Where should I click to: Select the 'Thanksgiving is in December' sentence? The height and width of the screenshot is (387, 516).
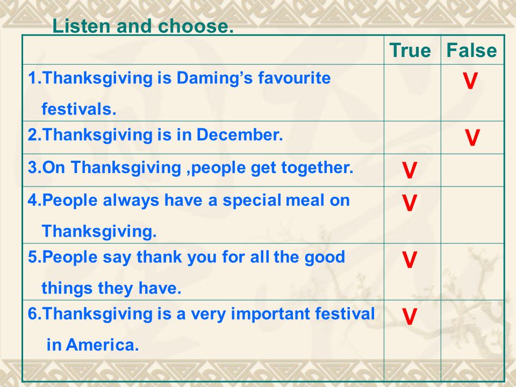pos(155,135)
